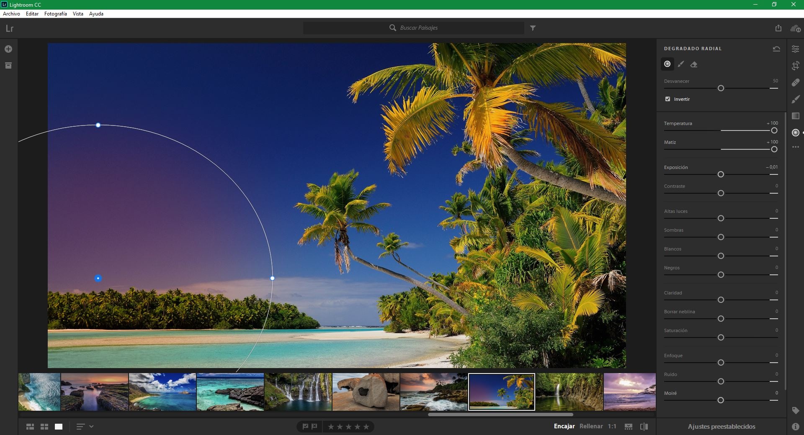804x435 pixels.
Task: Uncheck the Invertir checkbox
Action: coord(667,99)
